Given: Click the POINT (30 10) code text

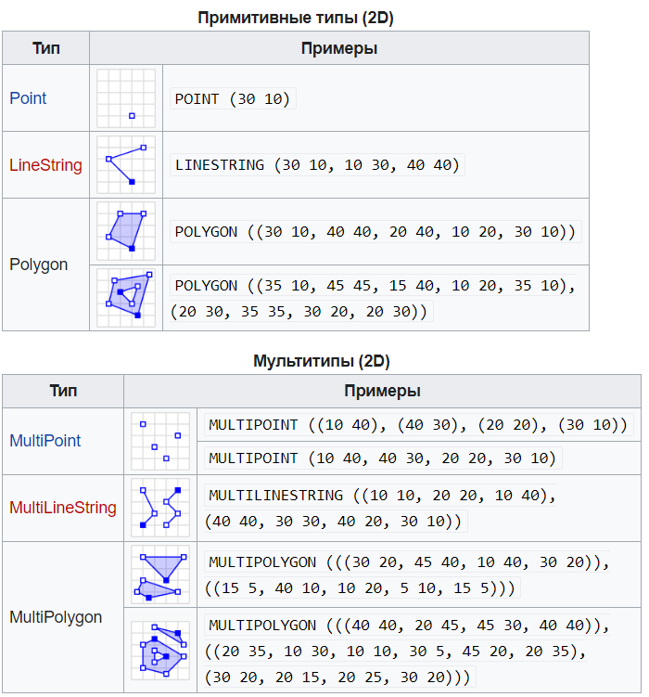Looking at the screenshot, I should 233,99.
